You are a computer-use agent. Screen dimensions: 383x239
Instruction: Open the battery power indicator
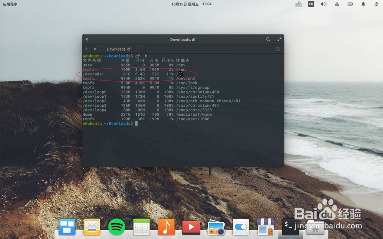tap(350, 4)
